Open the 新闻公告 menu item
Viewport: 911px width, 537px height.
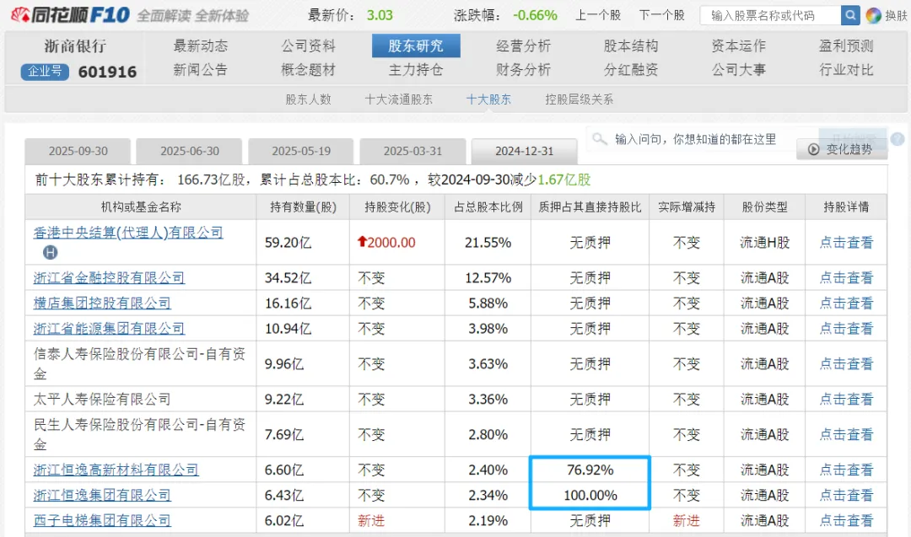pyautogui.click(x=201, y=70)
